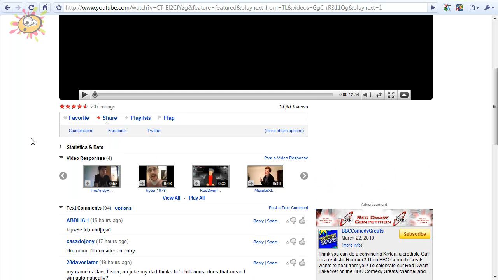Go back with the browser back arrow
The width and height of the screenshot is (498, 280).
7,7
